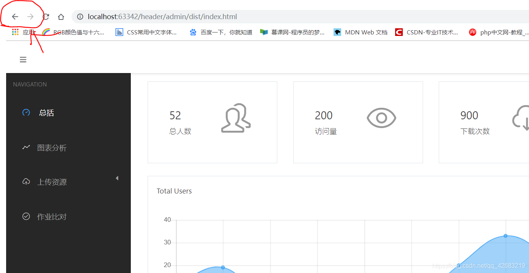Click the 下载次数 label
Screen dimensions: 529x273
475,131
